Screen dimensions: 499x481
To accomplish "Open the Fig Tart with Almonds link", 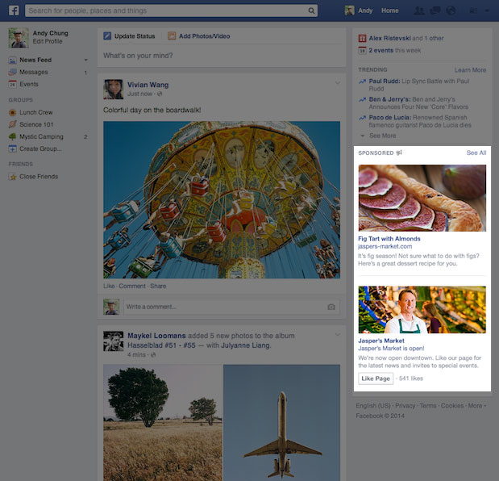I will coord(390,239).
